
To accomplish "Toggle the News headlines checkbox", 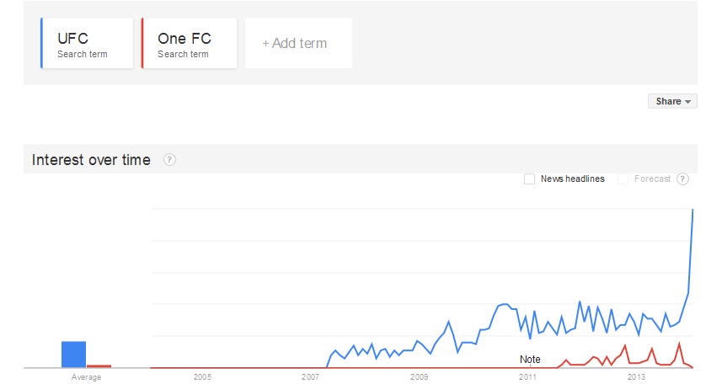I will [x=529, y=179].
